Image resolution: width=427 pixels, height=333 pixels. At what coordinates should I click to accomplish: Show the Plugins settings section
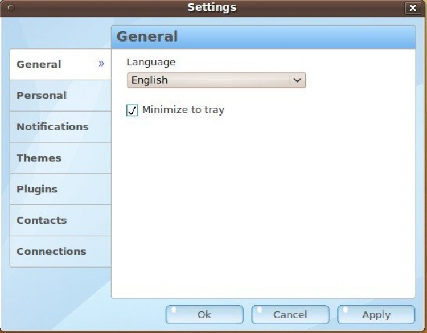pos(37,190)
